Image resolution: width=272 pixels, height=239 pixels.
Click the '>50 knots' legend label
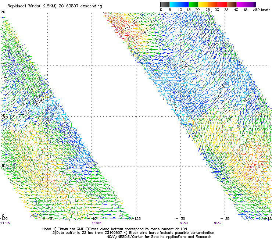(x=261, y=10)
